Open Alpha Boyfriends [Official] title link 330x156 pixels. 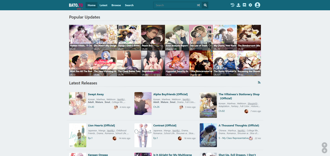click(170, 94)
